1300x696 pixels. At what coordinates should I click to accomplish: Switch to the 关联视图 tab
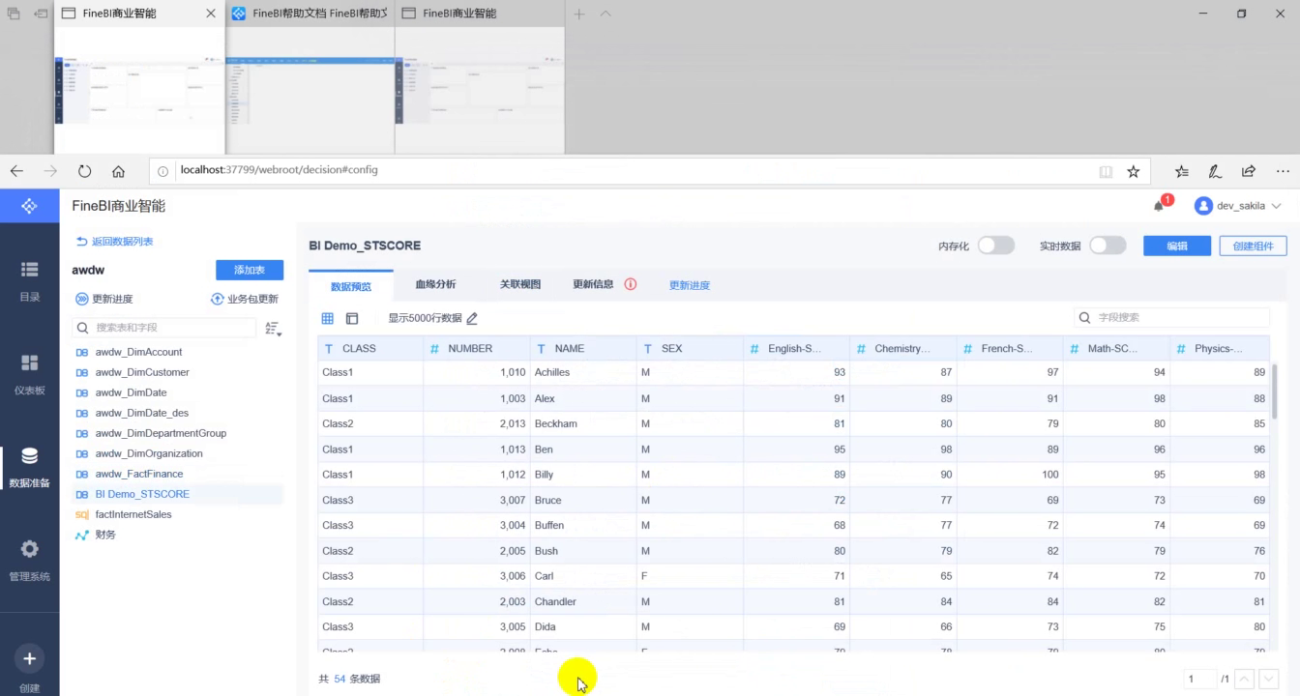(520, 284)
